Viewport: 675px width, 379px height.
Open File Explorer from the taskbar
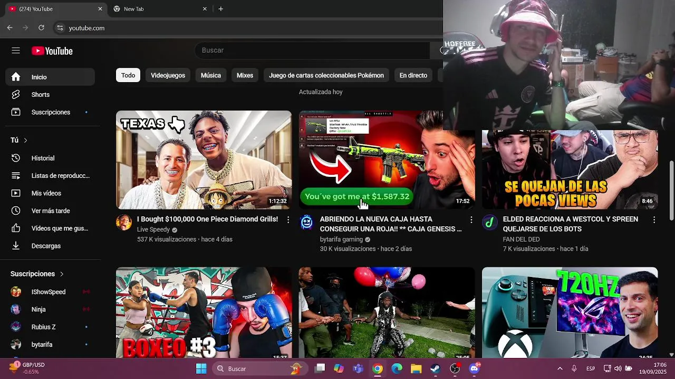click(x=416, y=368)
